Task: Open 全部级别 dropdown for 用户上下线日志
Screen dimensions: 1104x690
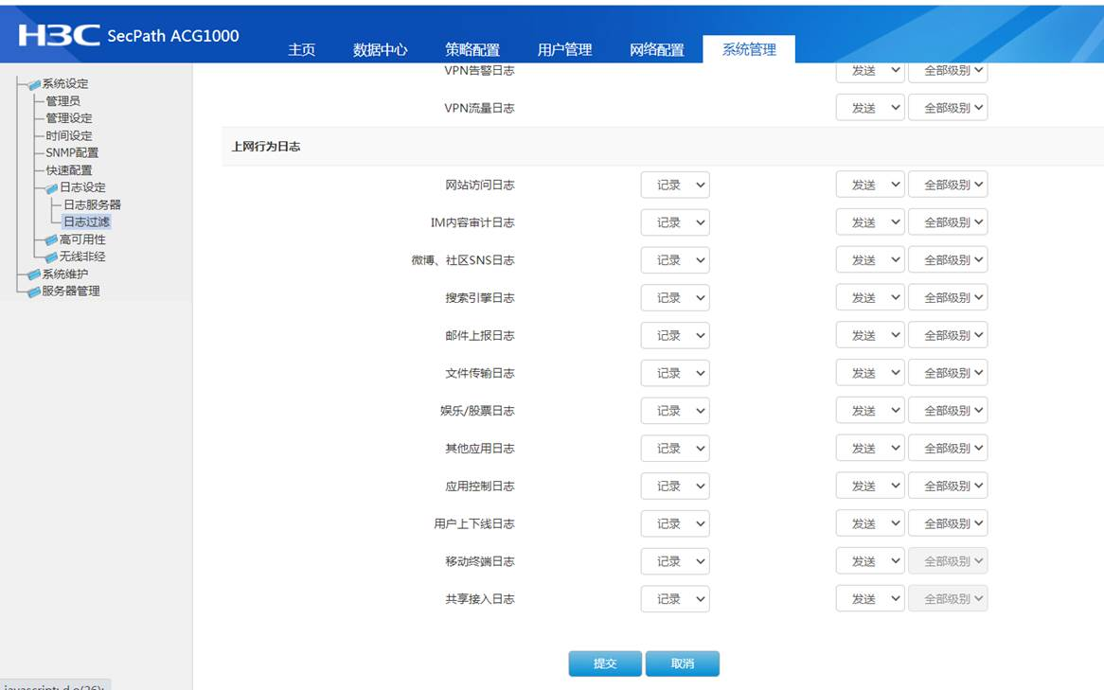Action: coord(948,523)
